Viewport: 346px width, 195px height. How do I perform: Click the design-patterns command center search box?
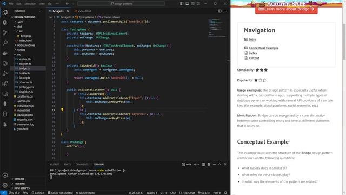click(x=121, y=4)
